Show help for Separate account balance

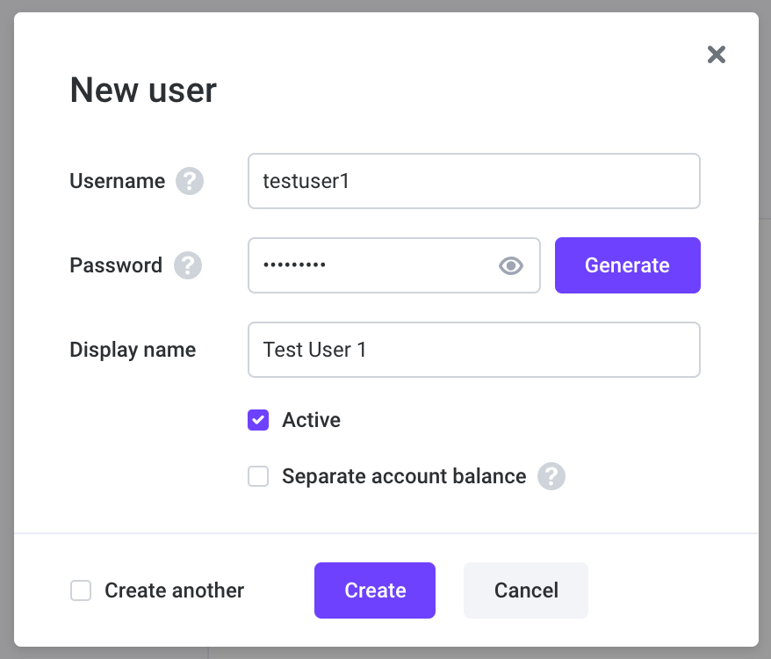pyautogui.click(x=551, y=476)
